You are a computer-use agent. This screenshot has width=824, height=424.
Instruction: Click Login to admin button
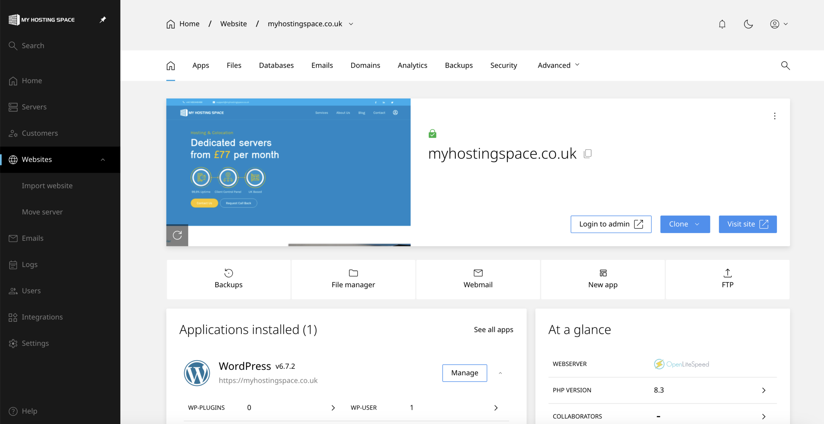(611, 224)
